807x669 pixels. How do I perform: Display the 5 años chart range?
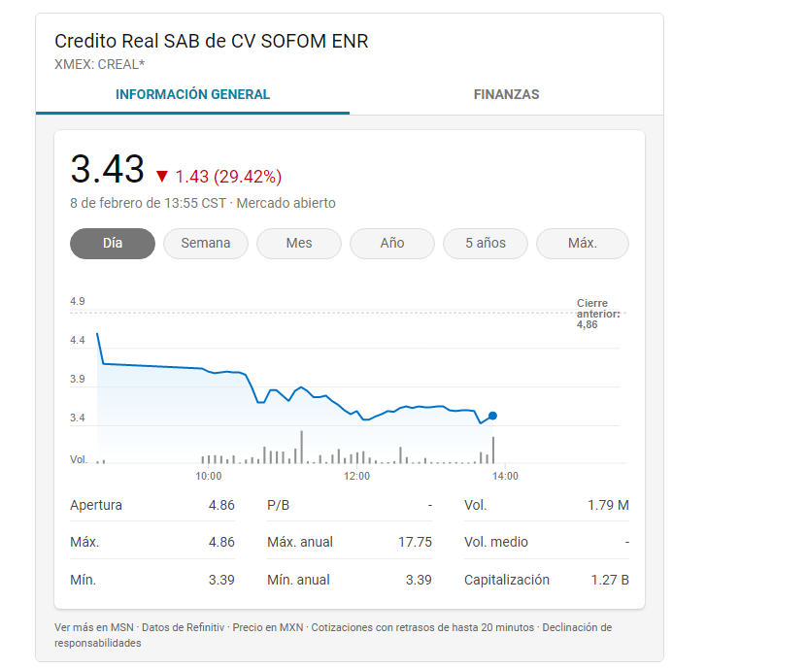485,244
